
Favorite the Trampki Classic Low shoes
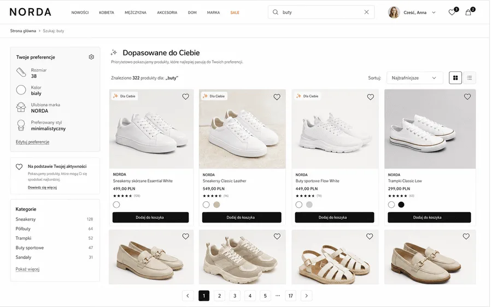pos(467,97)
